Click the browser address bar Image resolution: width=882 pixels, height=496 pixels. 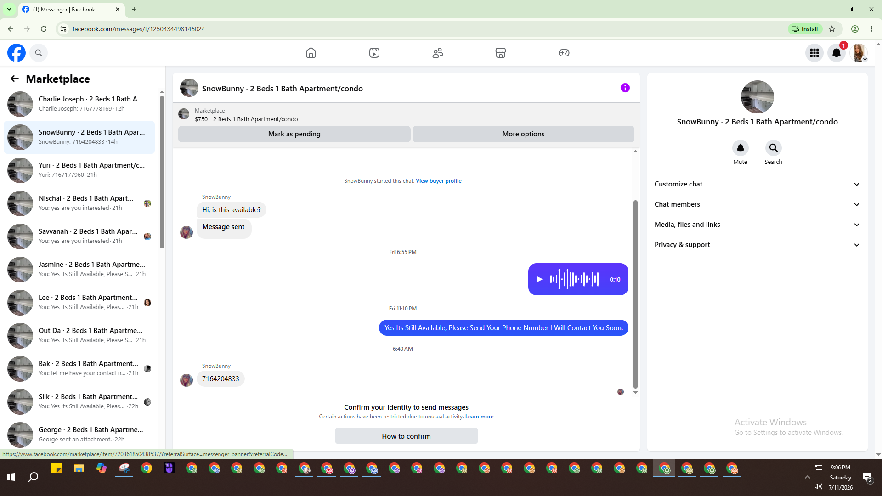(427, 29)
